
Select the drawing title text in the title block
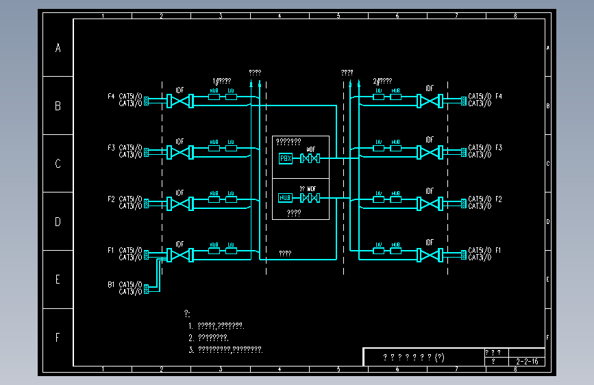[x=414, y=358]
